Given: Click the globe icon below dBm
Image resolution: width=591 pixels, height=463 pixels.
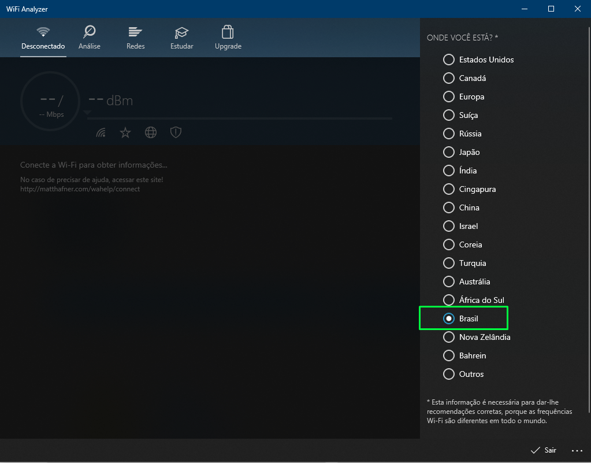Looking at the screenshot, I should coord(151,133).
